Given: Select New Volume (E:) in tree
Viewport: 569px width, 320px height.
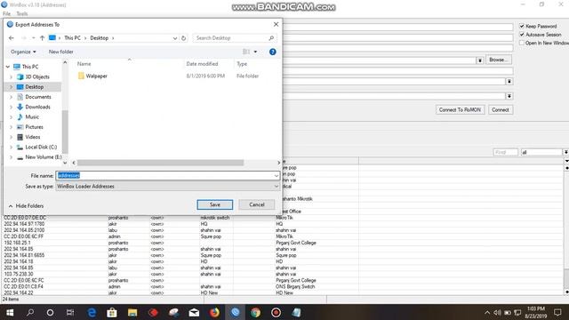Looking at the screenshot, I should coord(44,157).
